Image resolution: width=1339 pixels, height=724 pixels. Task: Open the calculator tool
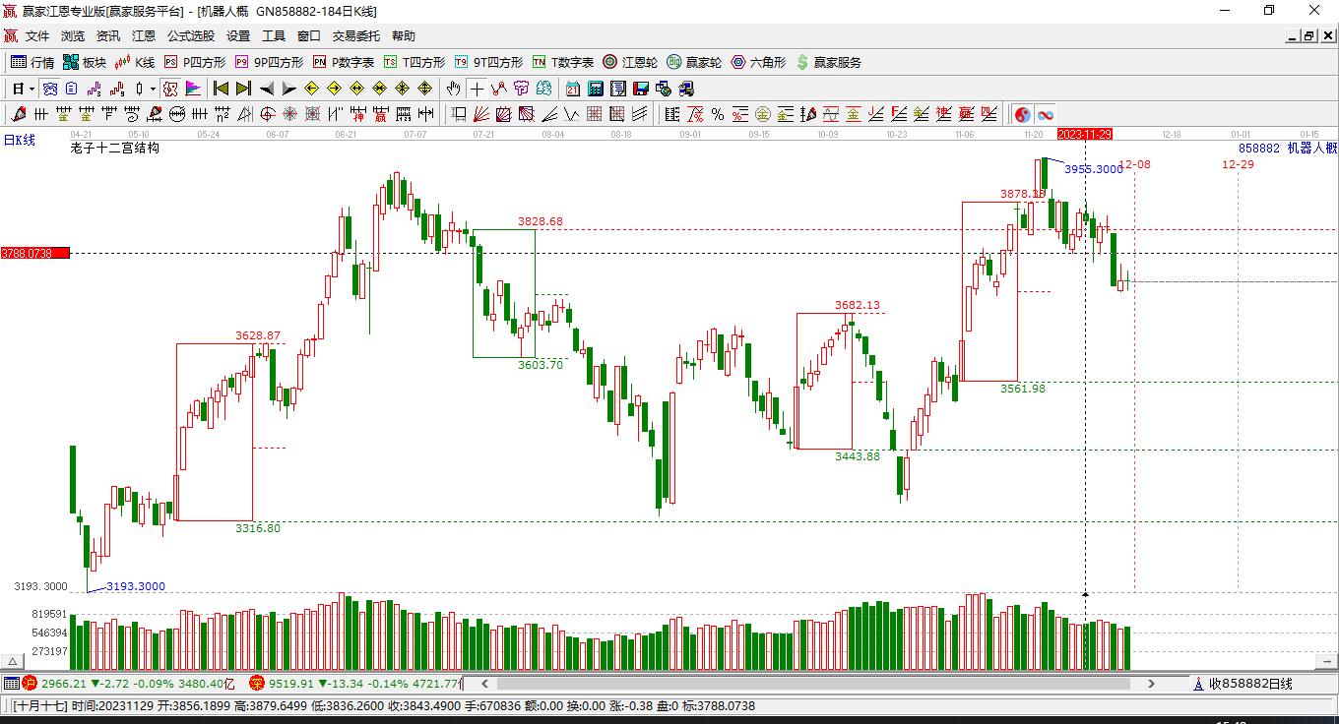click(596, 89)
